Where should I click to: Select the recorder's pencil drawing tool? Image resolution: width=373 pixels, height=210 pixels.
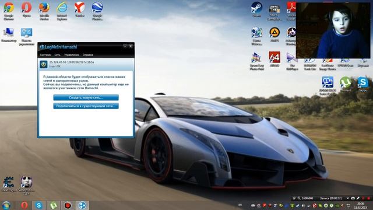[358, 198]
